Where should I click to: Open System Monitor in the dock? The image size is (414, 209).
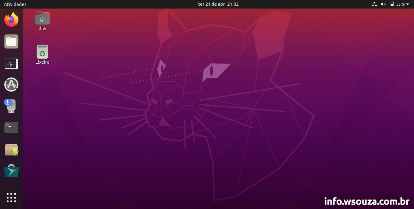coord(11,64)
